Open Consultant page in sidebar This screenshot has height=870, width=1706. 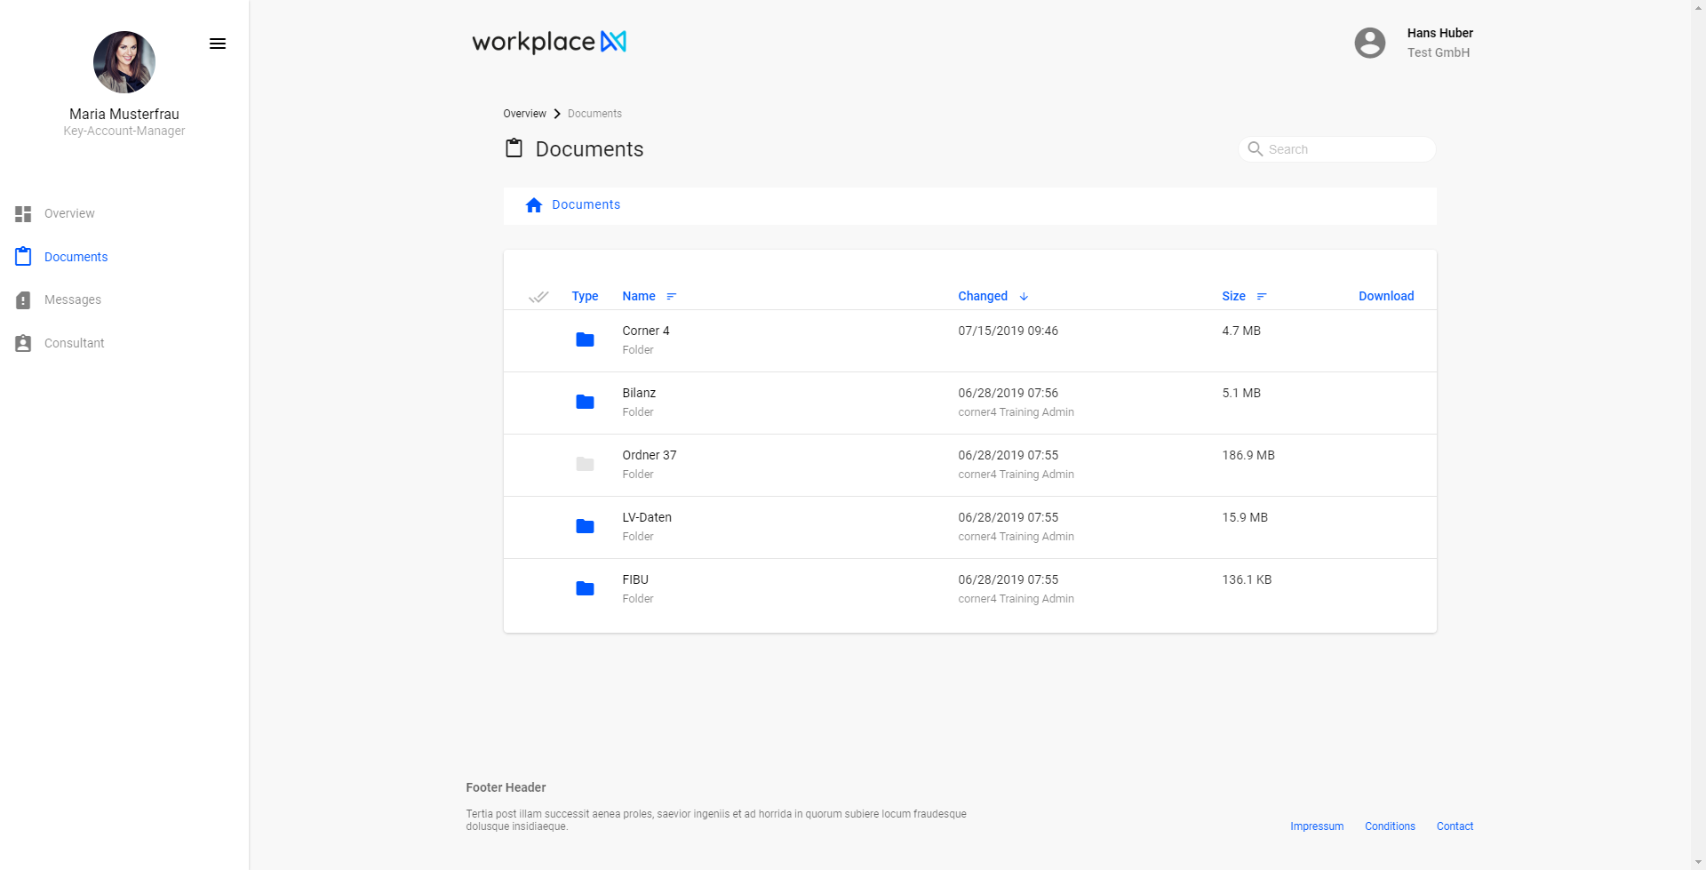(x=75, y=343)
